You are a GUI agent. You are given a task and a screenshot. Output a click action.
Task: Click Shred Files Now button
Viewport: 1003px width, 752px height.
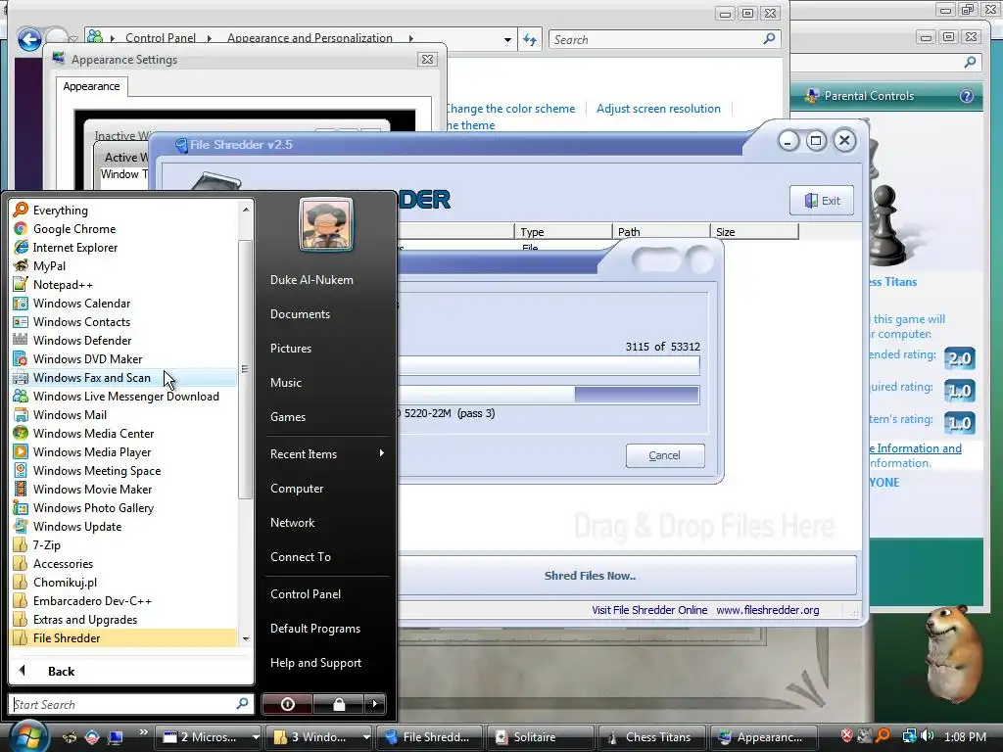(626, 575)
